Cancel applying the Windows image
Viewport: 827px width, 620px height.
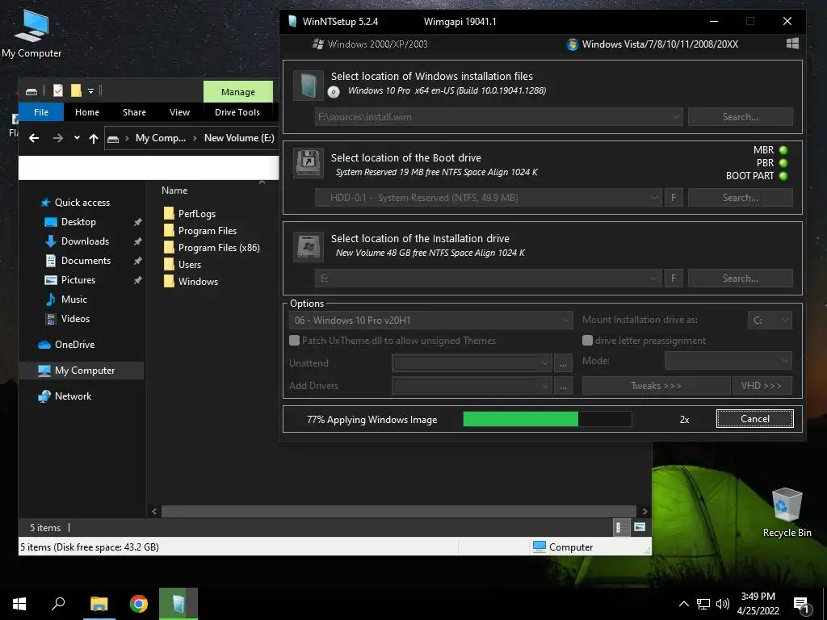755,419
